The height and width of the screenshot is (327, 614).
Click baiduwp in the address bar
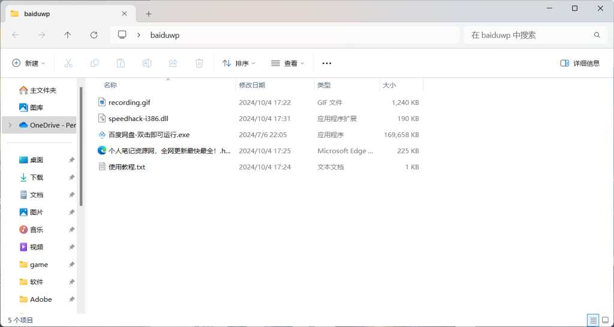tap(165, 35)
